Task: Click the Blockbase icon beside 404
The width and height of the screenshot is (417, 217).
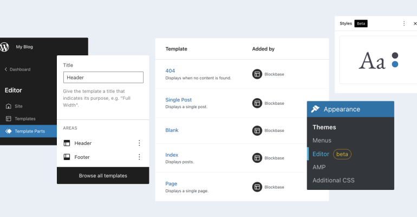Action: coord(257,74)
